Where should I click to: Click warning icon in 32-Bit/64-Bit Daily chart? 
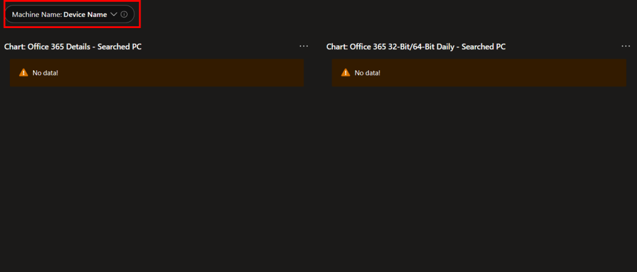[346, 73]
